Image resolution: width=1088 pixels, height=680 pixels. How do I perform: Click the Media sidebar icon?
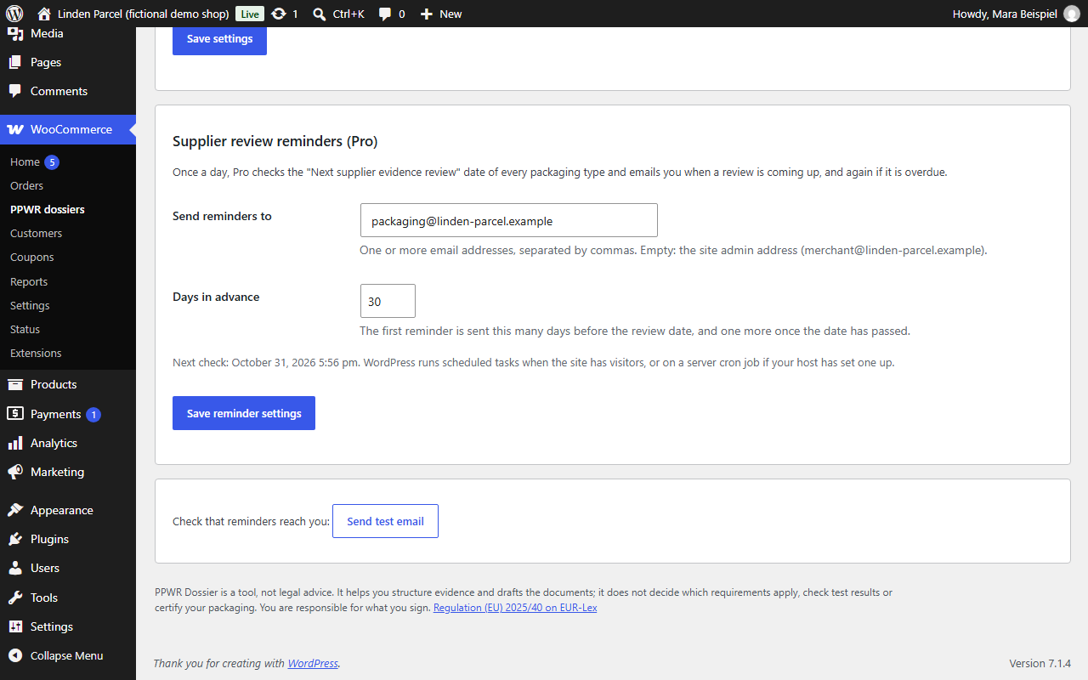tap(15, 33)
